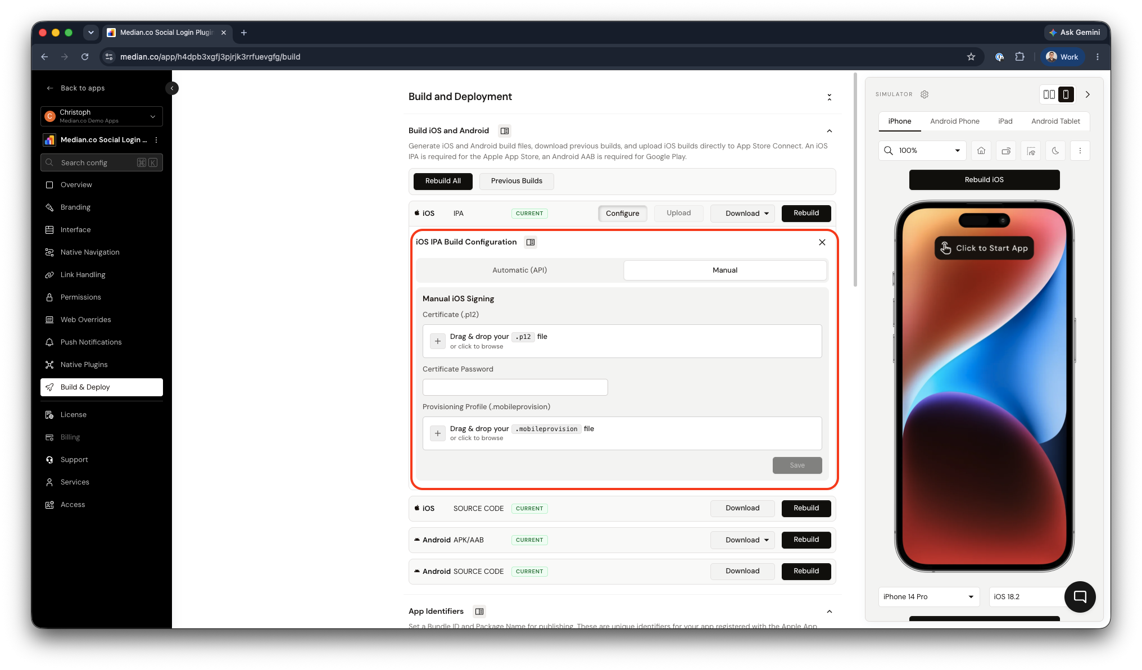Open the app options three-dot menu in sidebar
This screenshot has height=670, width=1142.
[156, 140]
